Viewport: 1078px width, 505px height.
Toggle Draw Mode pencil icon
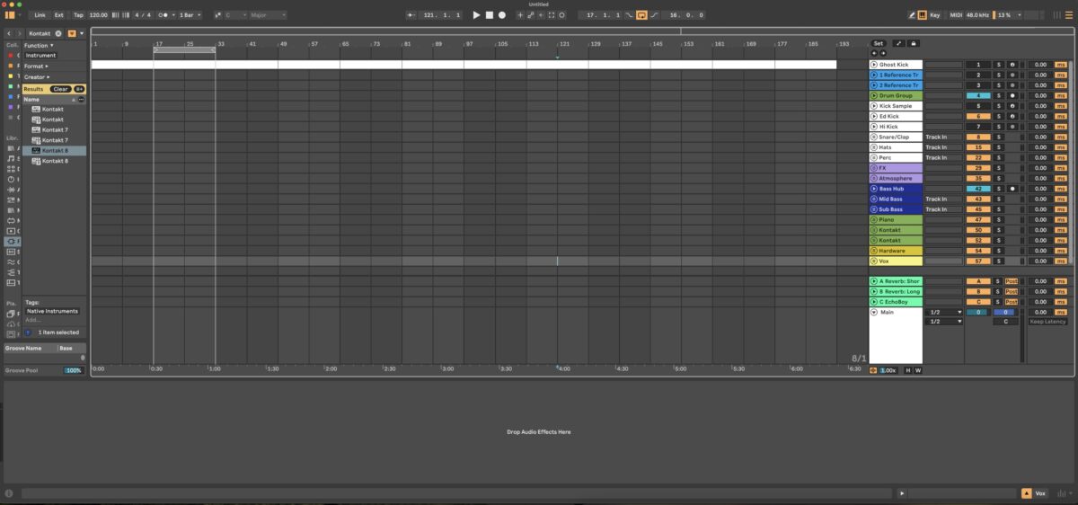pos(911,15)
